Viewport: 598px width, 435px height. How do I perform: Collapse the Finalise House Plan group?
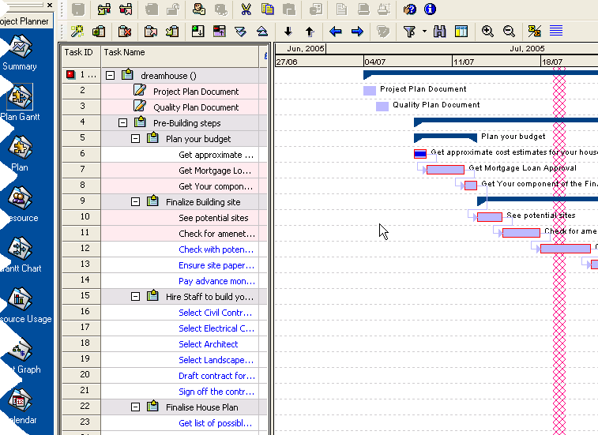coord(135,407)
